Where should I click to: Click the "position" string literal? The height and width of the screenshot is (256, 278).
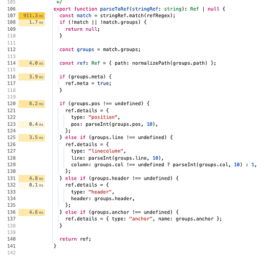pos(103,117)
